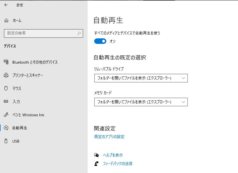Click the ヘルプを表示 link
Image resolution: width=238 pixels, height=173 pixels.
[x=113, y=155]
